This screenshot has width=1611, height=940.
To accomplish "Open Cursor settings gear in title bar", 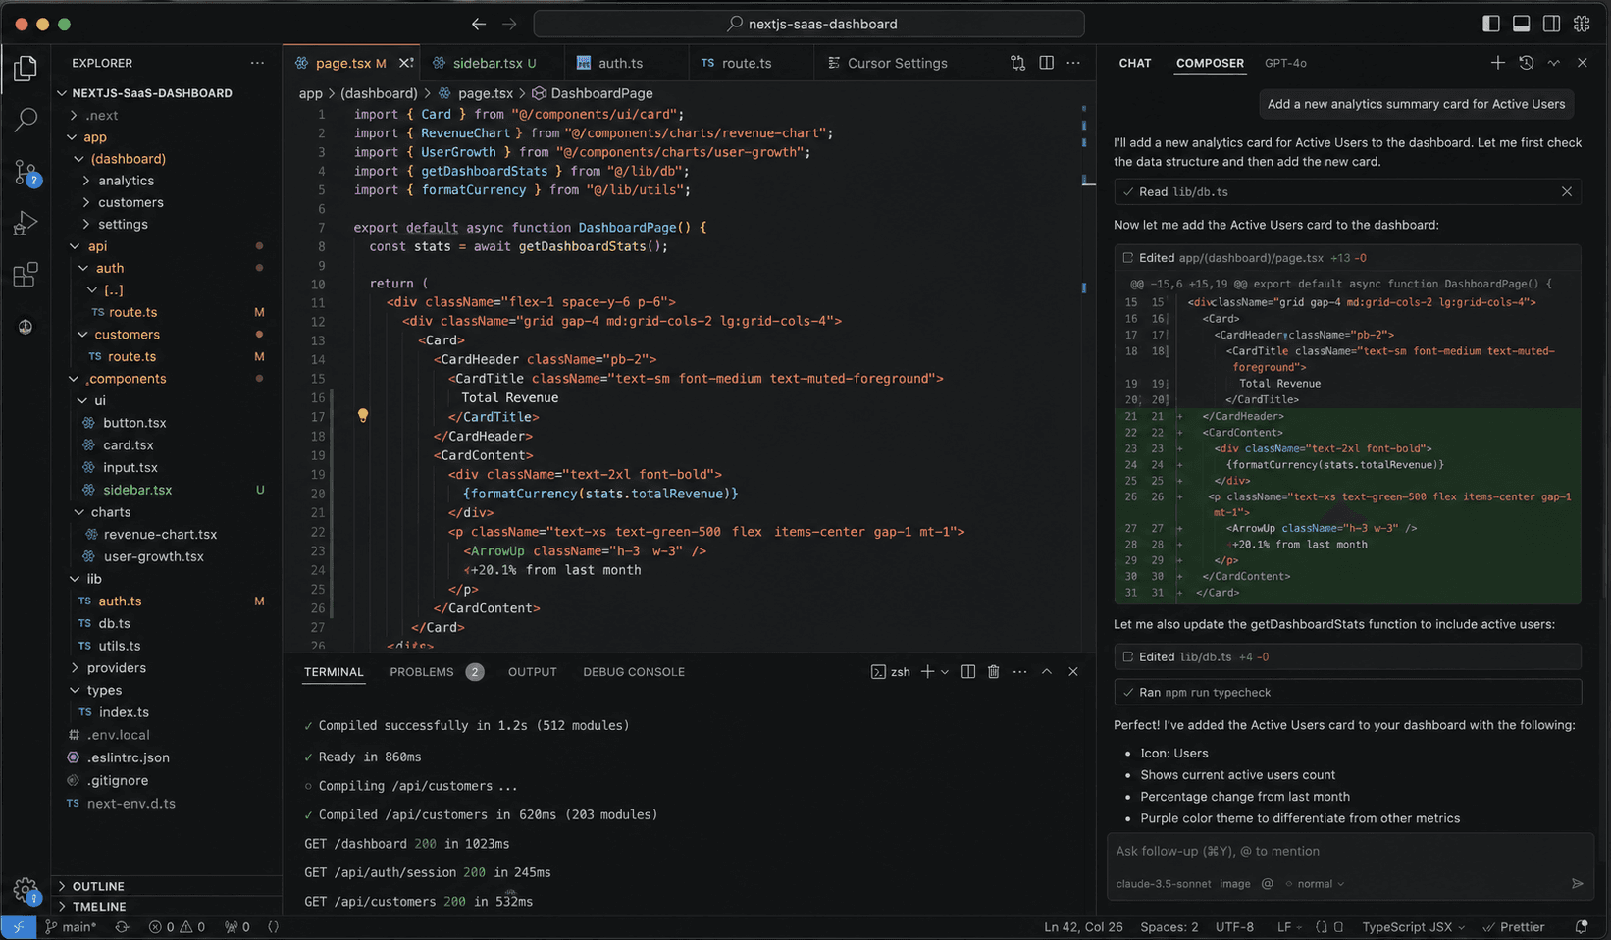I will (1582, 24).
